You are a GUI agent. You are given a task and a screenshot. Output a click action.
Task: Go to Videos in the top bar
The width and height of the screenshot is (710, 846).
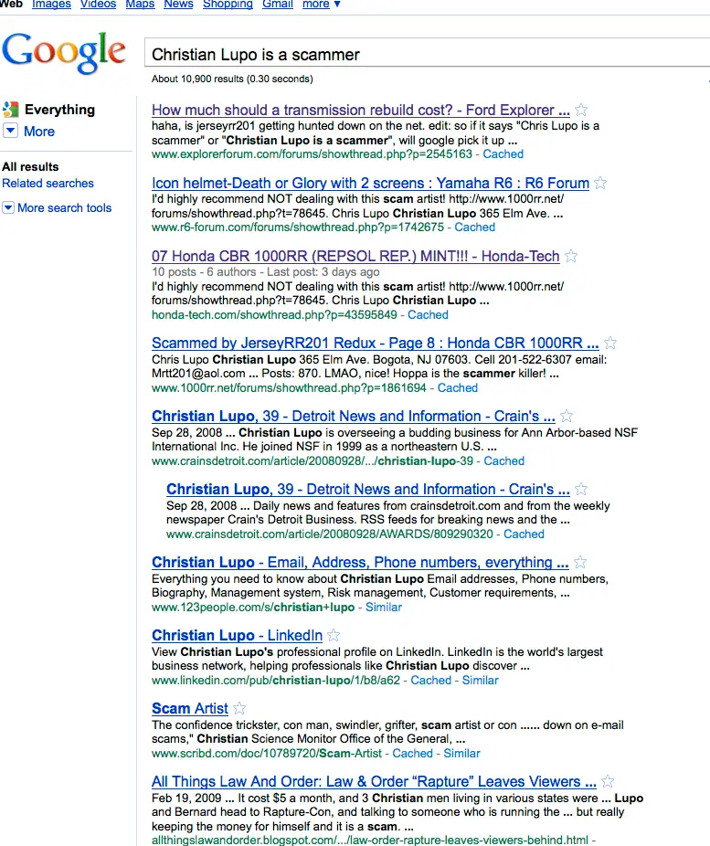pos(98,5)
